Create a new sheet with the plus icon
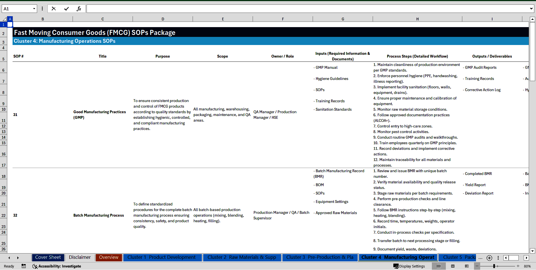 [489, 258]
